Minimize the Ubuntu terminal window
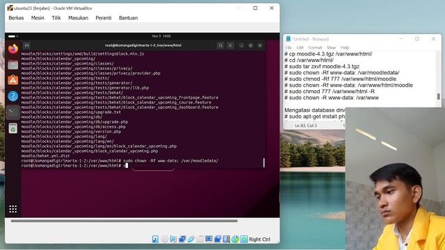 click(241, 45)
